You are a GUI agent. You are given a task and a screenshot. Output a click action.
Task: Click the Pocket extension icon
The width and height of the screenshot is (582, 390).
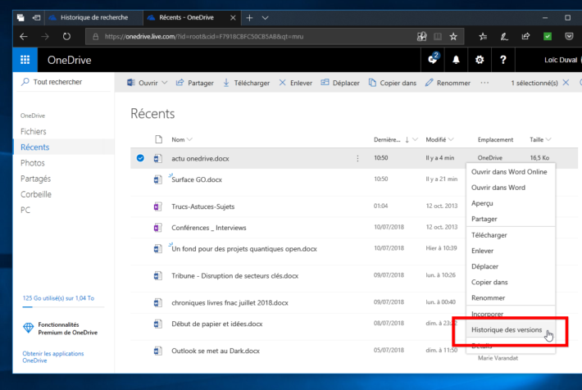click(569, 36)
